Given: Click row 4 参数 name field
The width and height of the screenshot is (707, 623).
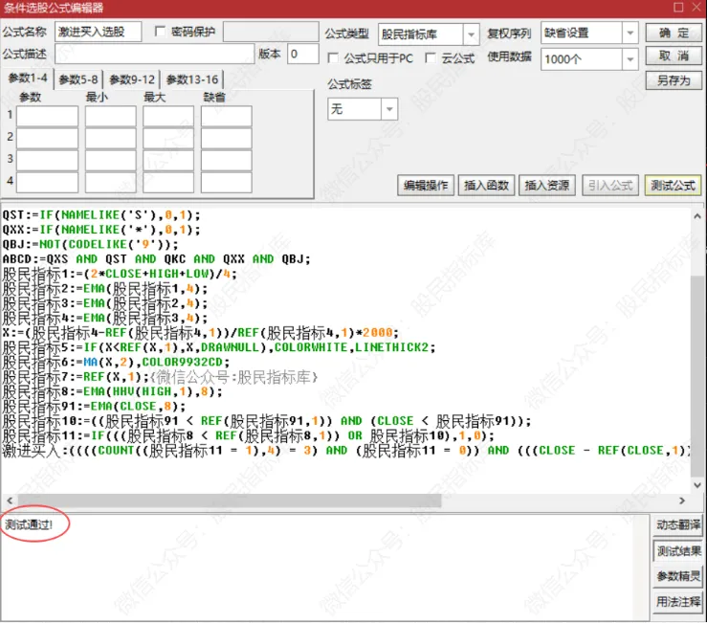Looking at the screenshot, I should (47, 182).
